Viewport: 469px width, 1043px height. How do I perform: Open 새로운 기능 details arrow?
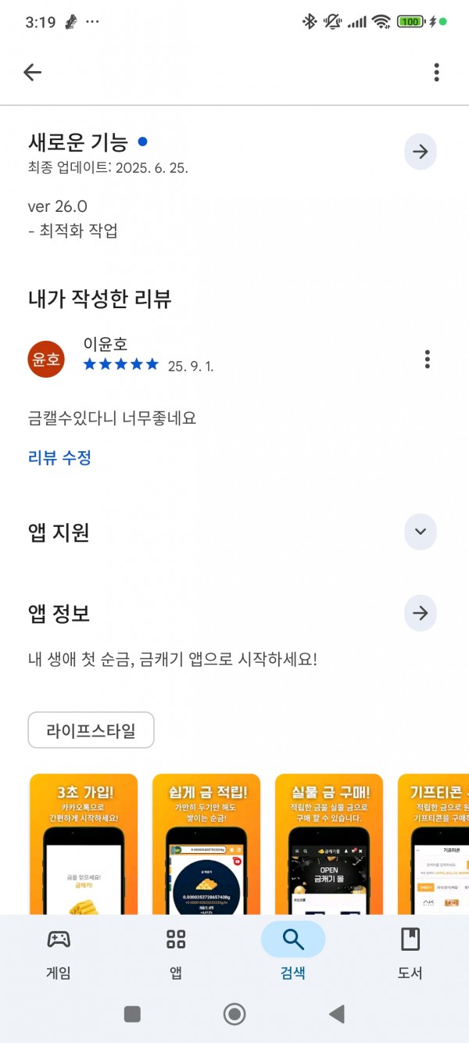[421, 152]
